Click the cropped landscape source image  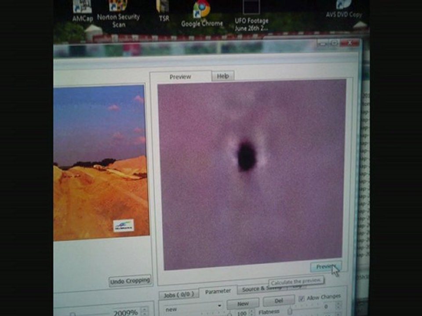click(101, 162)
